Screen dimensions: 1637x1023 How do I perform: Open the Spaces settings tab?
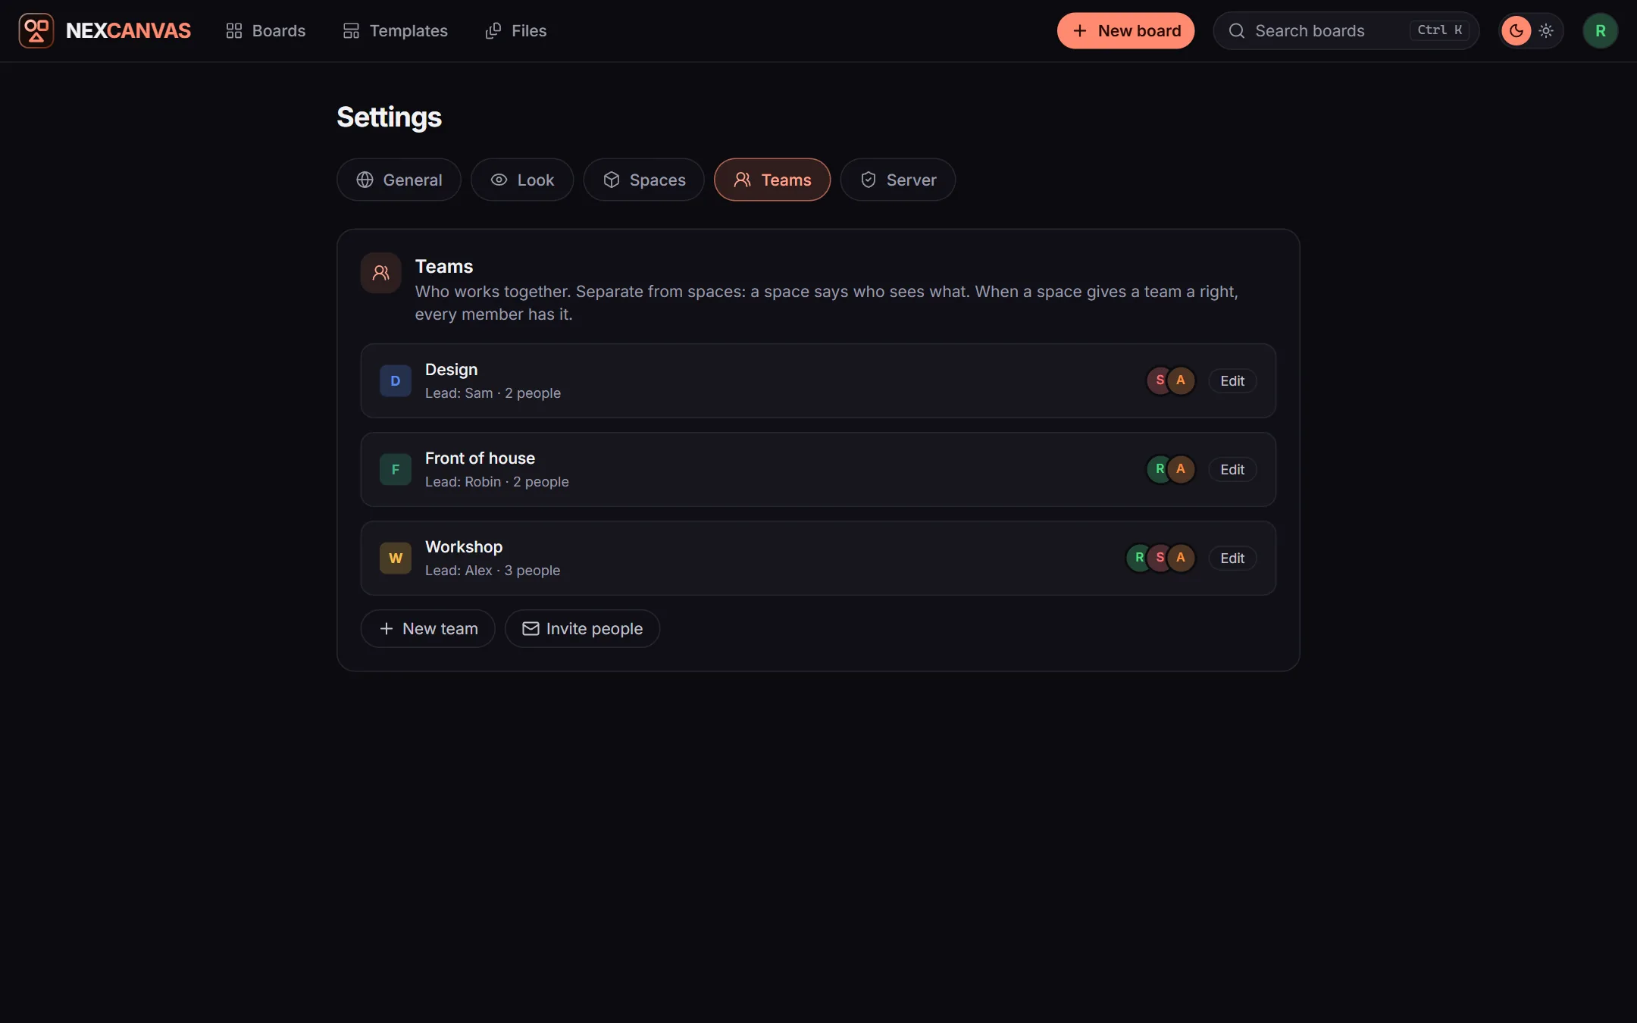click(x=643, y=180)
